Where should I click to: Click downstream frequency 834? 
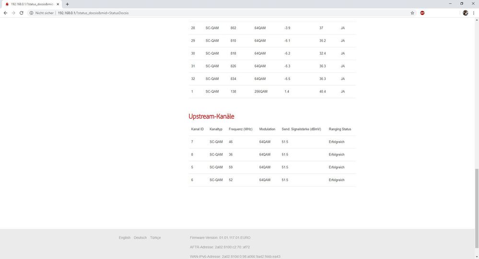(234, 79)
